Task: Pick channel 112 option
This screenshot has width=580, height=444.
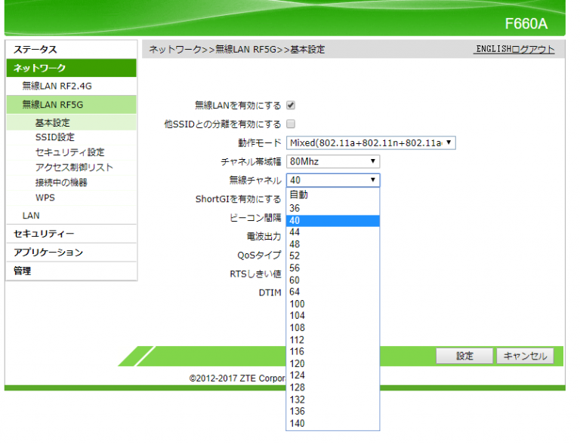Action: click(332, 340)
